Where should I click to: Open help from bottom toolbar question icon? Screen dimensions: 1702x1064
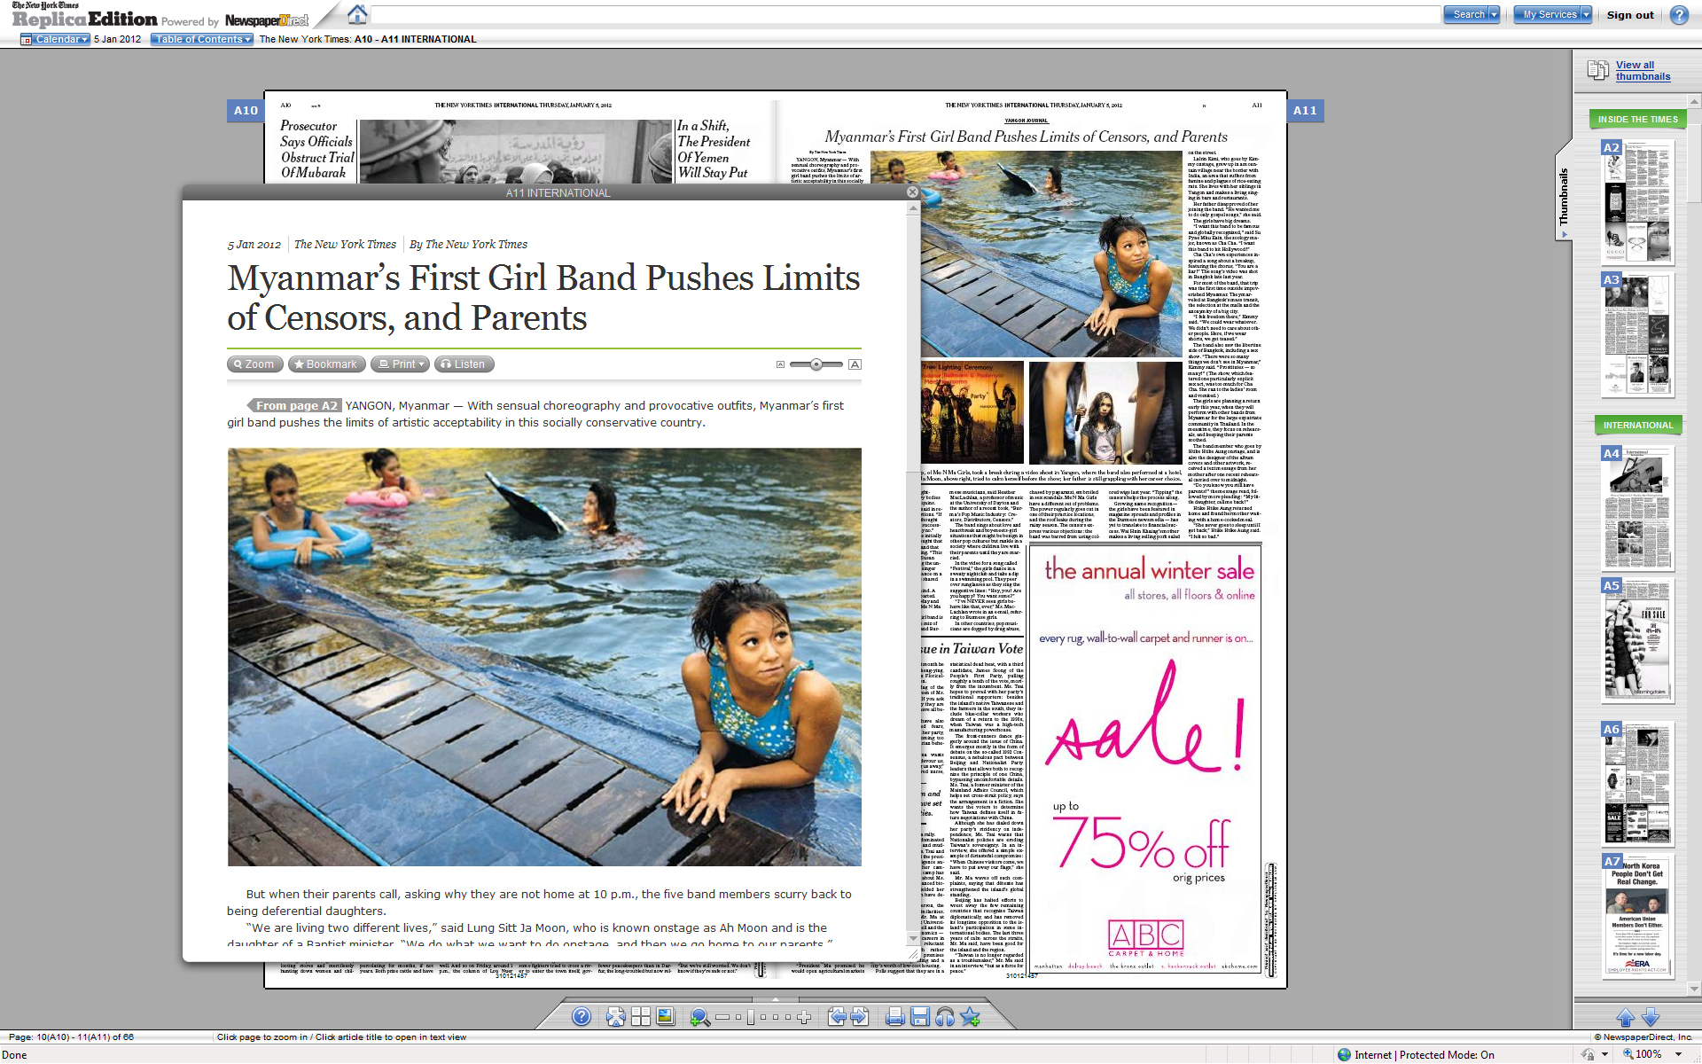[x=582, y=1017]
